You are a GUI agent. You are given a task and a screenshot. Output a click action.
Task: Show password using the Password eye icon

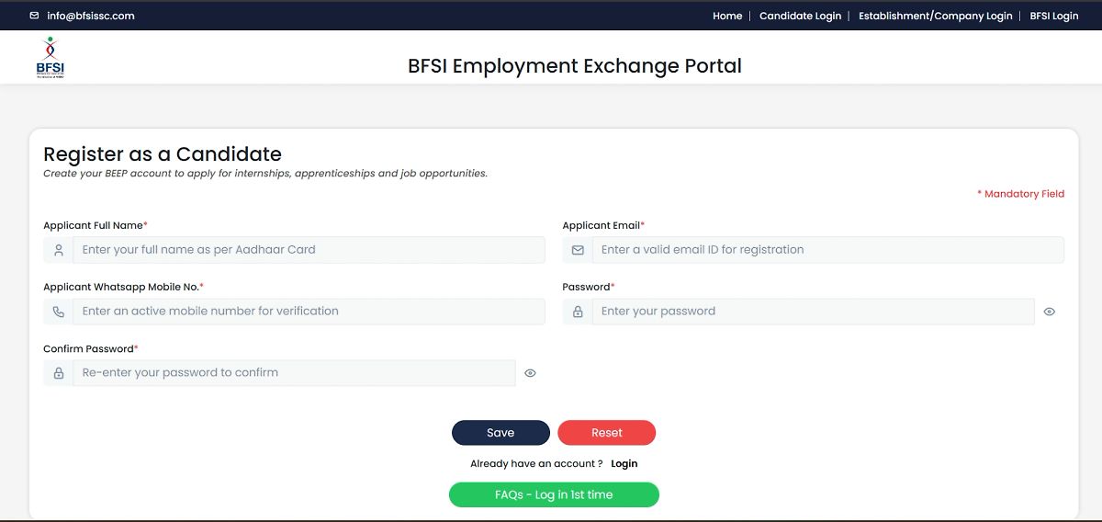click(x=1050, y=312)
